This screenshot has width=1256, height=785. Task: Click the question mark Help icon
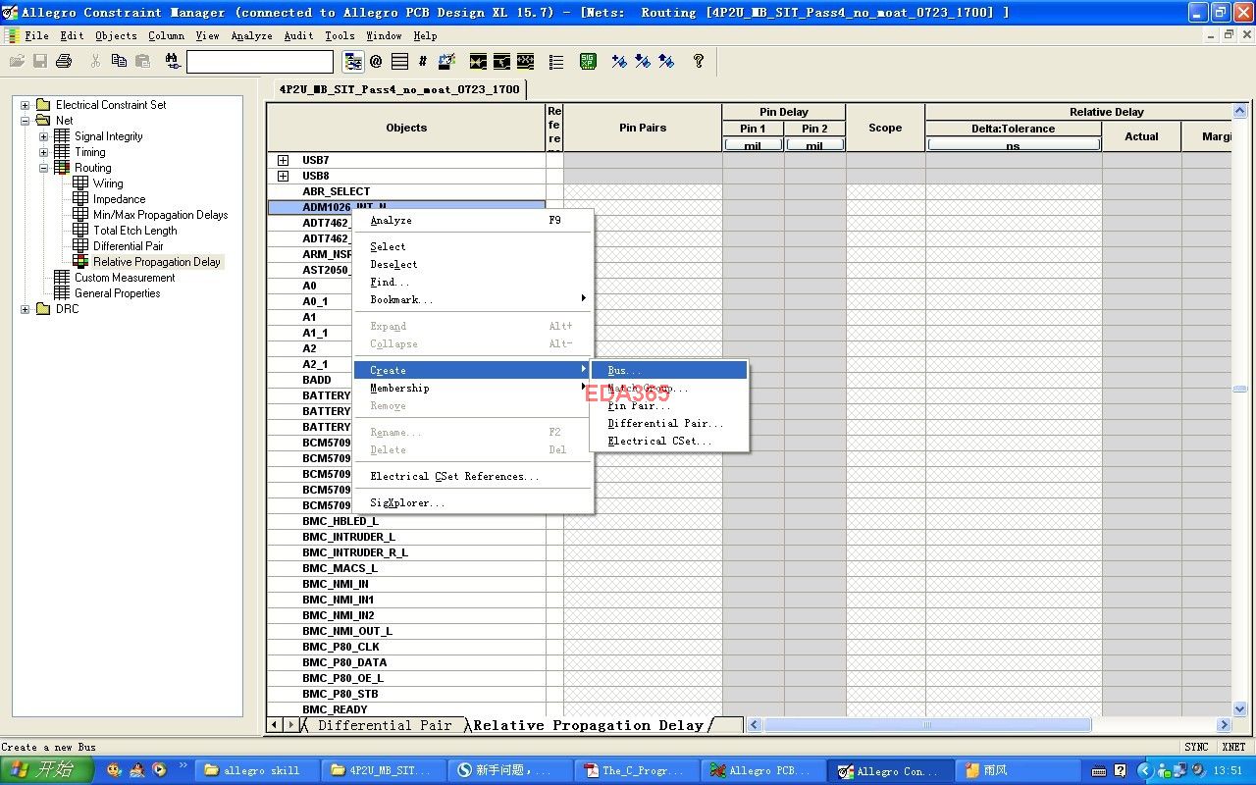pos(698,61)
